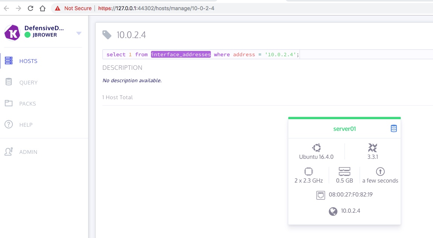Click the query database icon on server01 card
This screenshot has height=238, width=433.
pos(393,129)
